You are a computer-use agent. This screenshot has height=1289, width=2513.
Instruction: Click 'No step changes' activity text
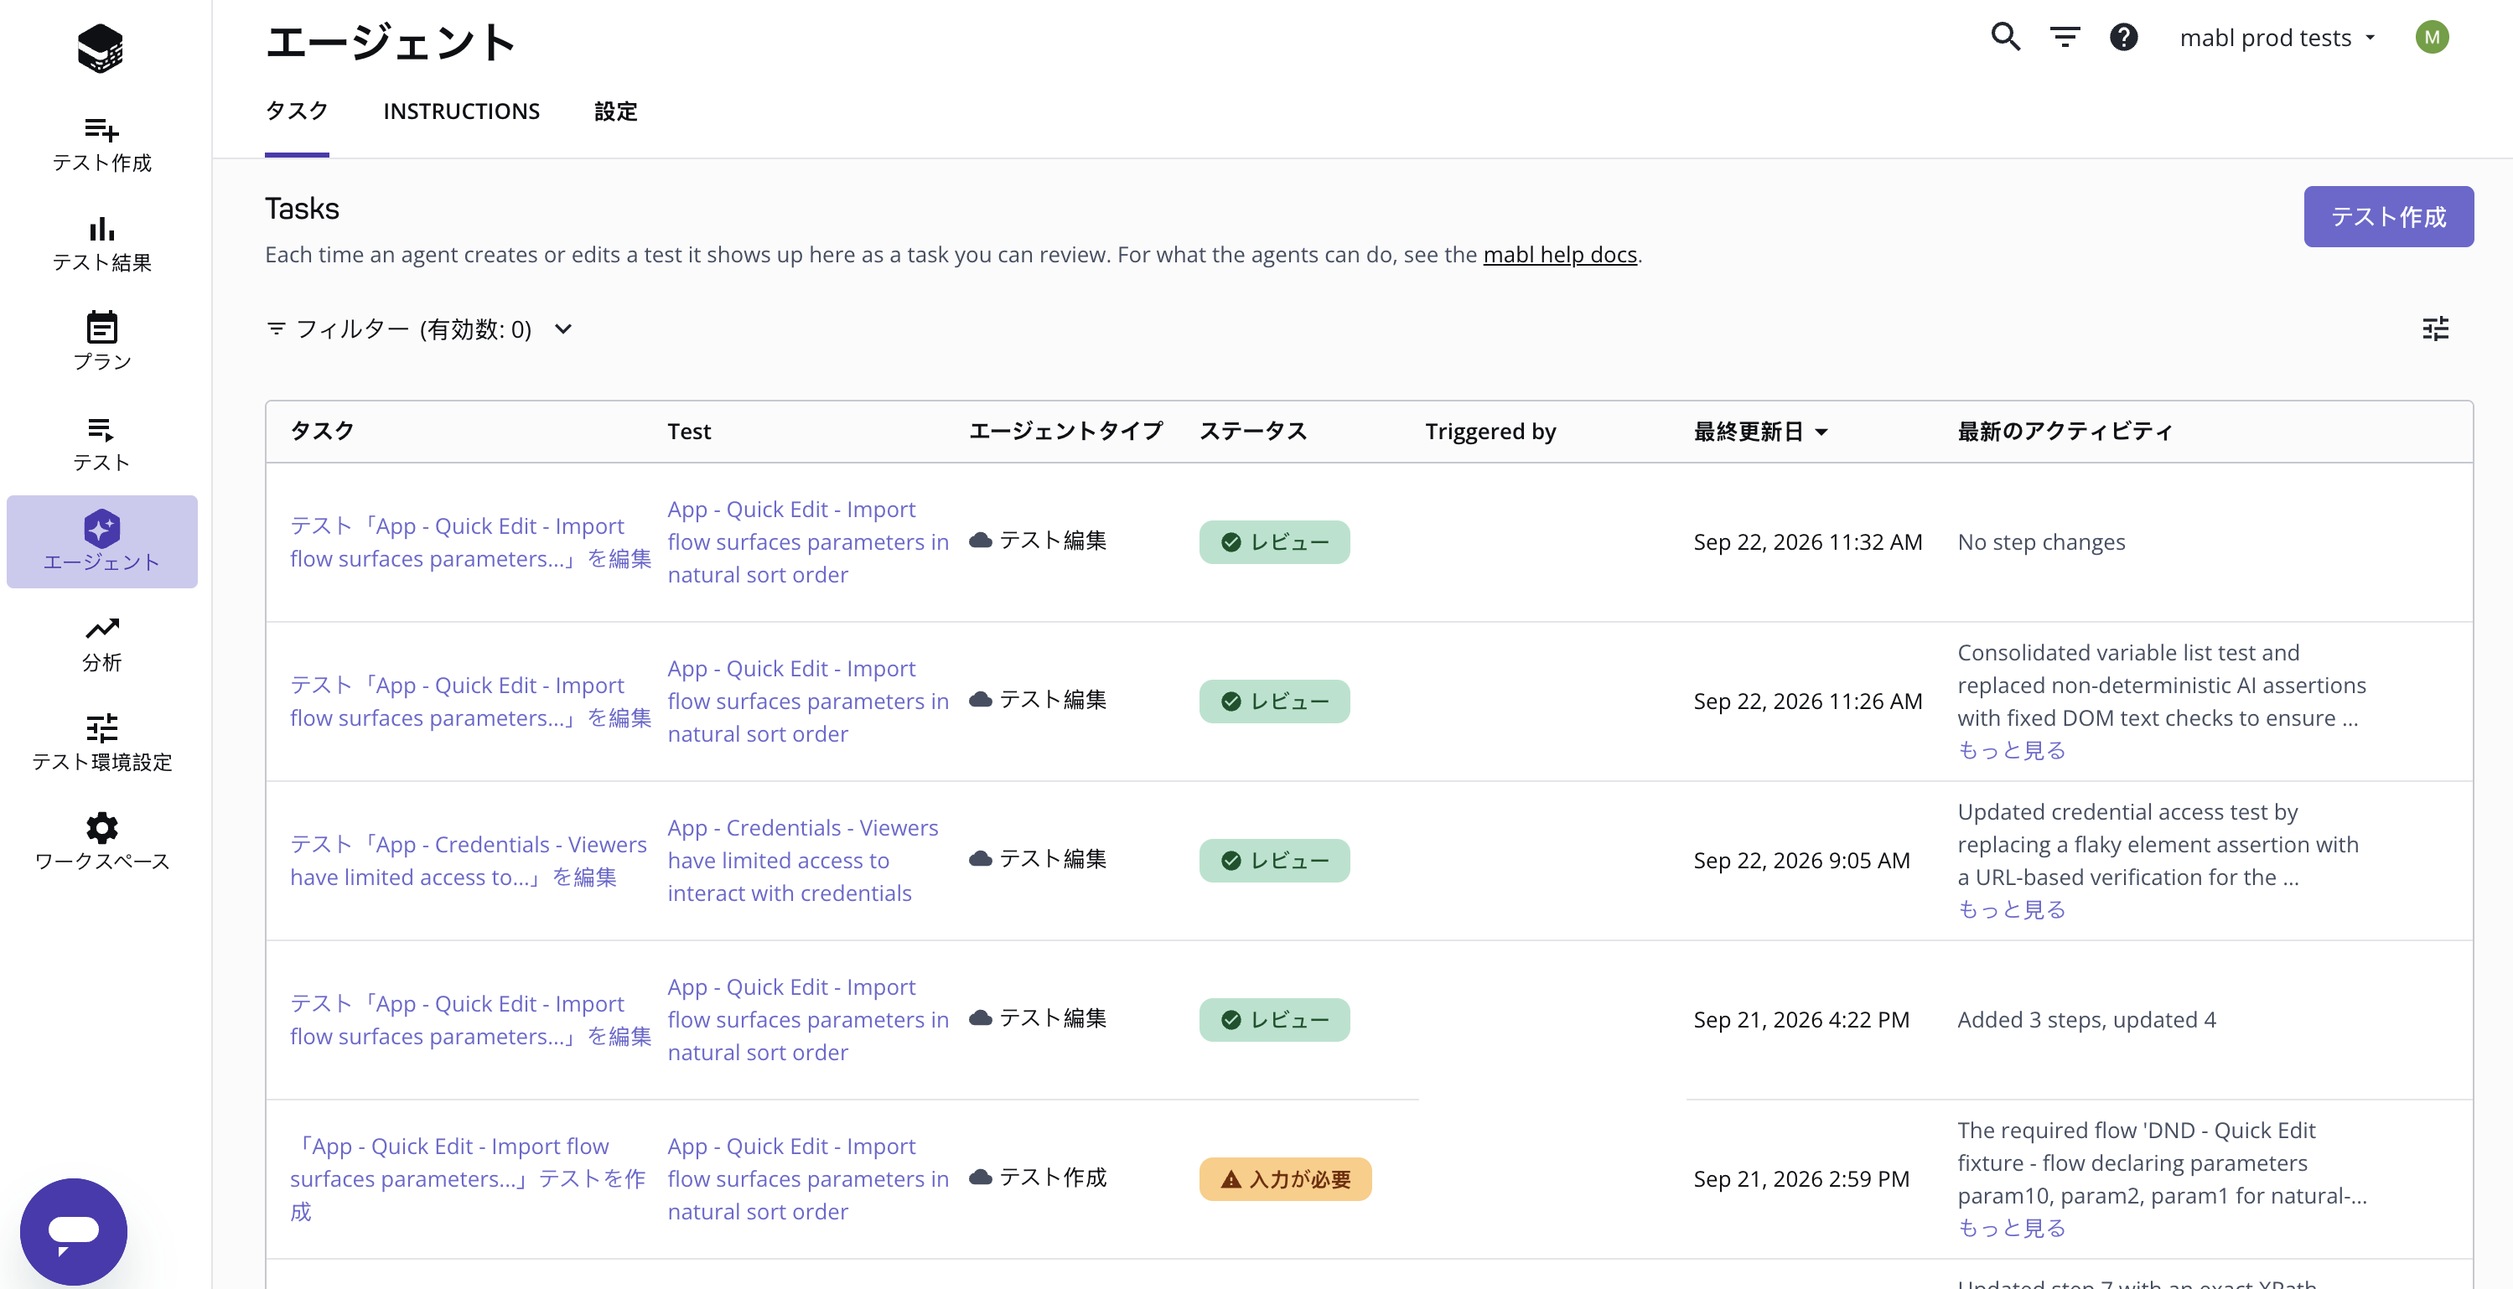tap(2041, 542)
